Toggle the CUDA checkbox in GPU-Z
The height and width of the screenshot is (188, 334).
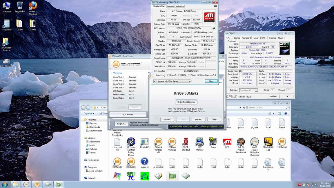pos(179,75)
